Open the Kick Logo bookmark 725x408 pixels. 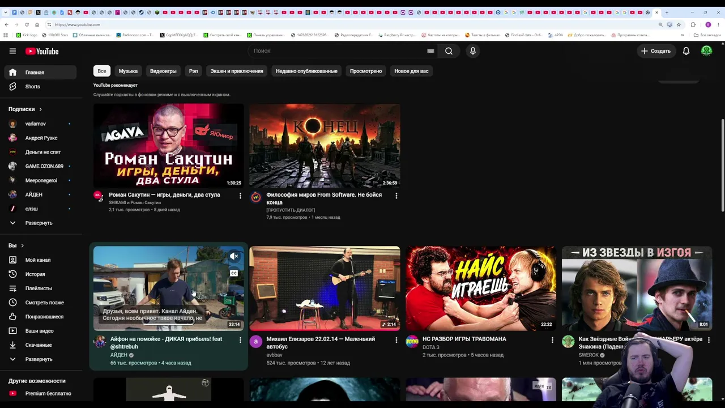coord(27,35)
